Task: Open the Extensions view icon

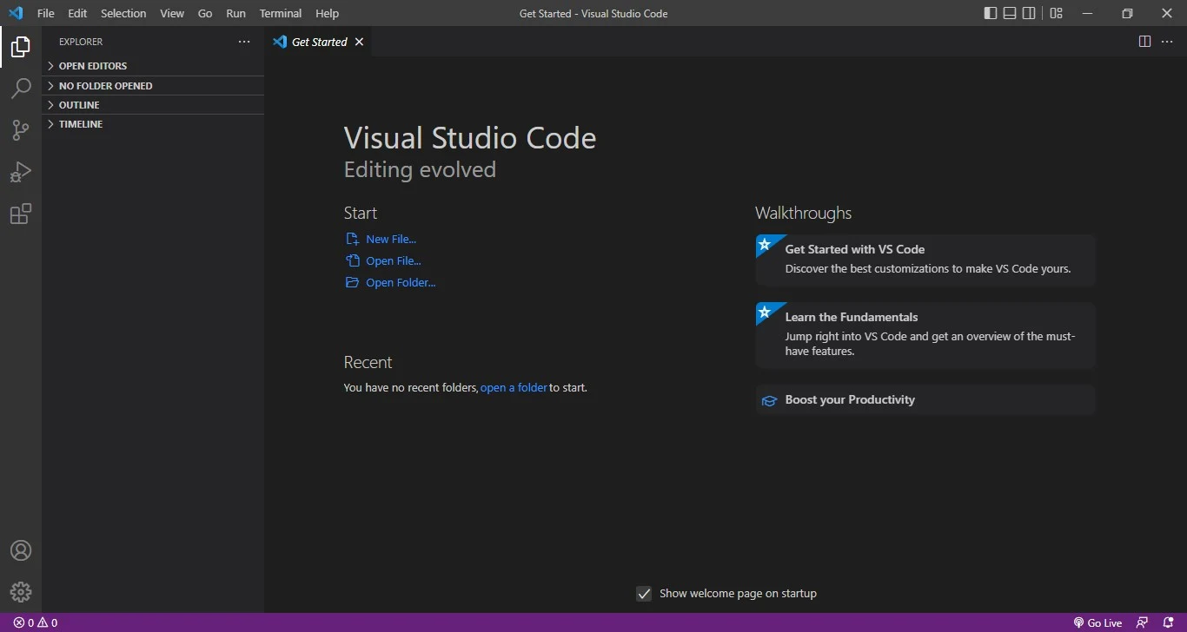Action: [21, 214]
